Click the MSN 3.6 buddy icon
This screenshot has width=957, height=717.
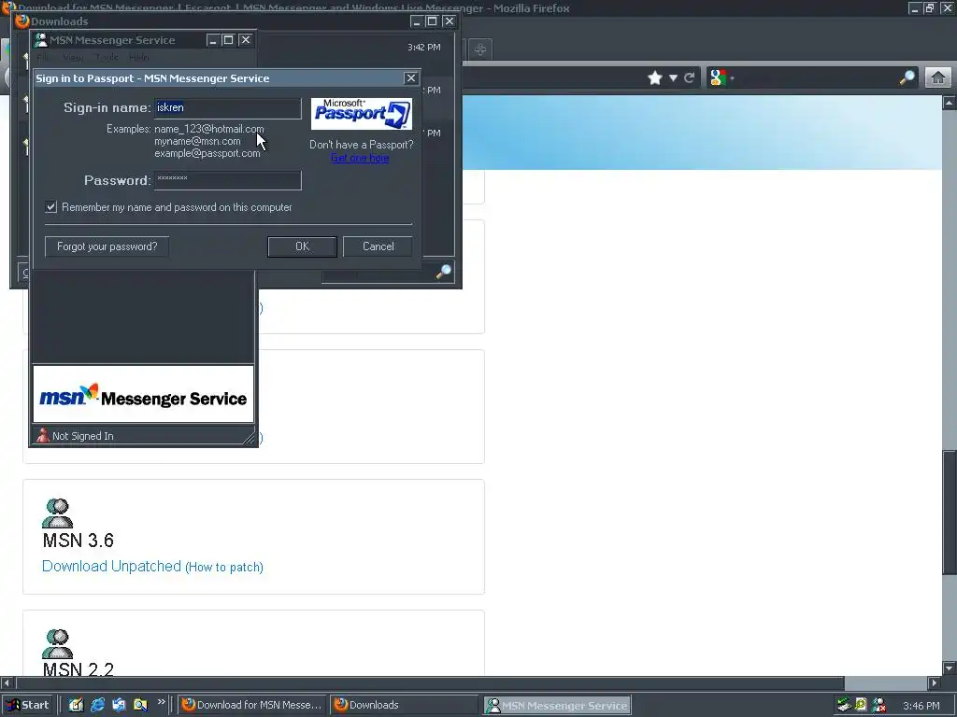coord(57,513)
